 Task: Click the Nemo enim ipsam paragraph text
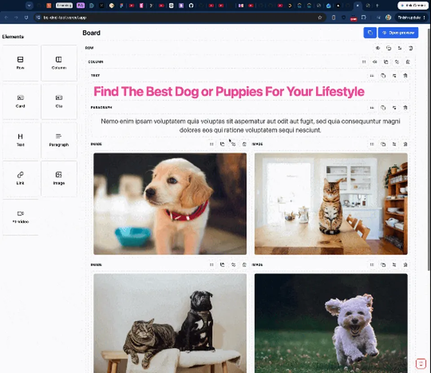pyautogui.click(x=251, y=125)
